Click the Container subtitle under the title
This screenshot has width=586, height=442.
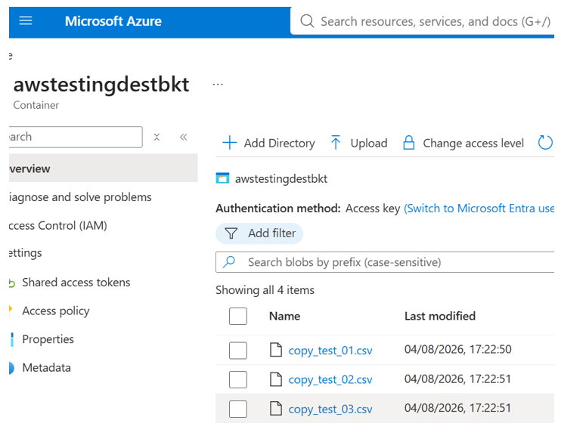pos(36,105)
